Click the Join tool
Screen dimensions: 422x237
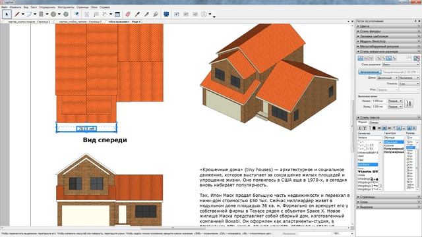[156, 14]
